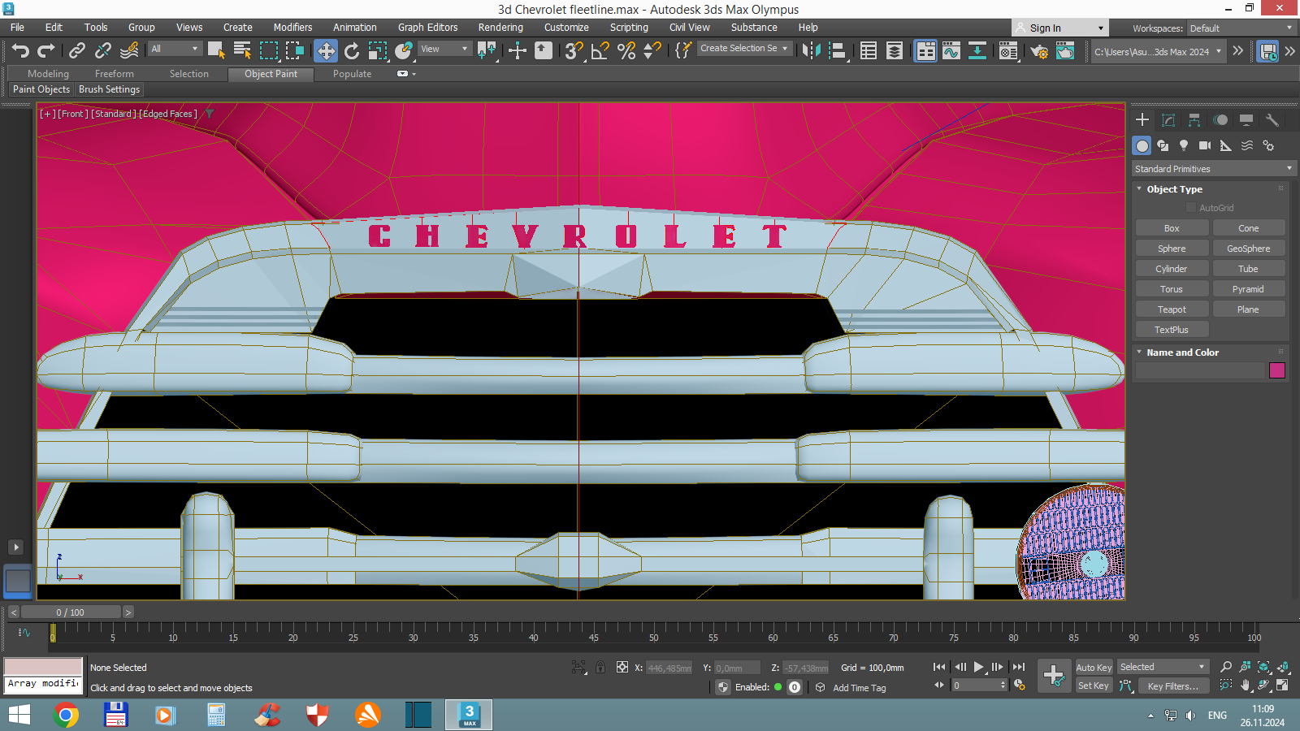Open the Rendering menu
1300x731 pixels.
pyautogui.click(x=500, y=28)
